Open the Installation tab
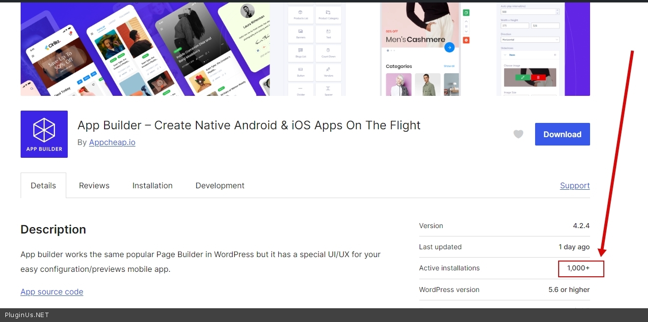648x322 pixels. coord(152,185)
